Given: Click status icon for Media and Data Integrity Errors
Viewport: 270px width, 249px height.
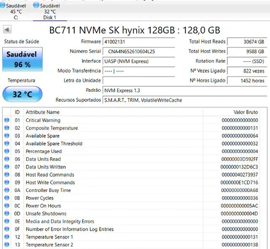Looking at the screenshot, I should [x=7, y=221].
